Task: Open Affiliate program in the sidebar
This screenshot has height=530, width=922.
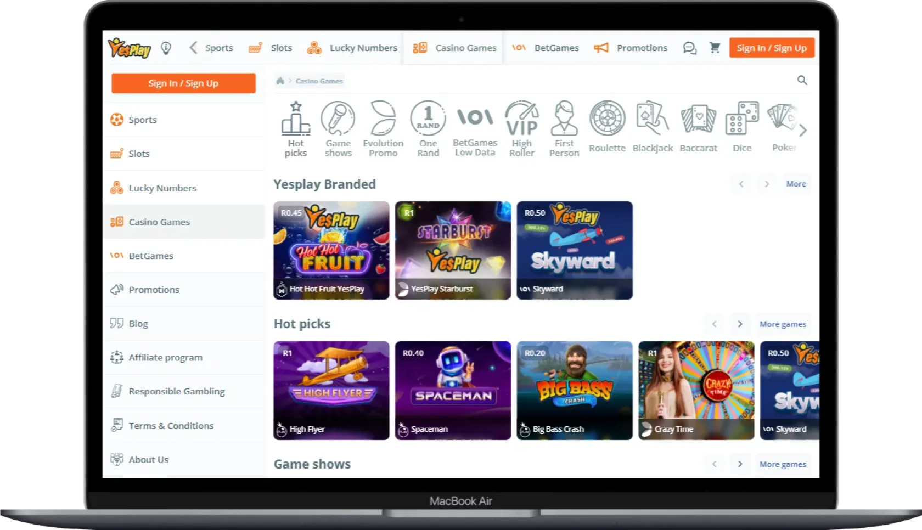Action: [184, 358]
